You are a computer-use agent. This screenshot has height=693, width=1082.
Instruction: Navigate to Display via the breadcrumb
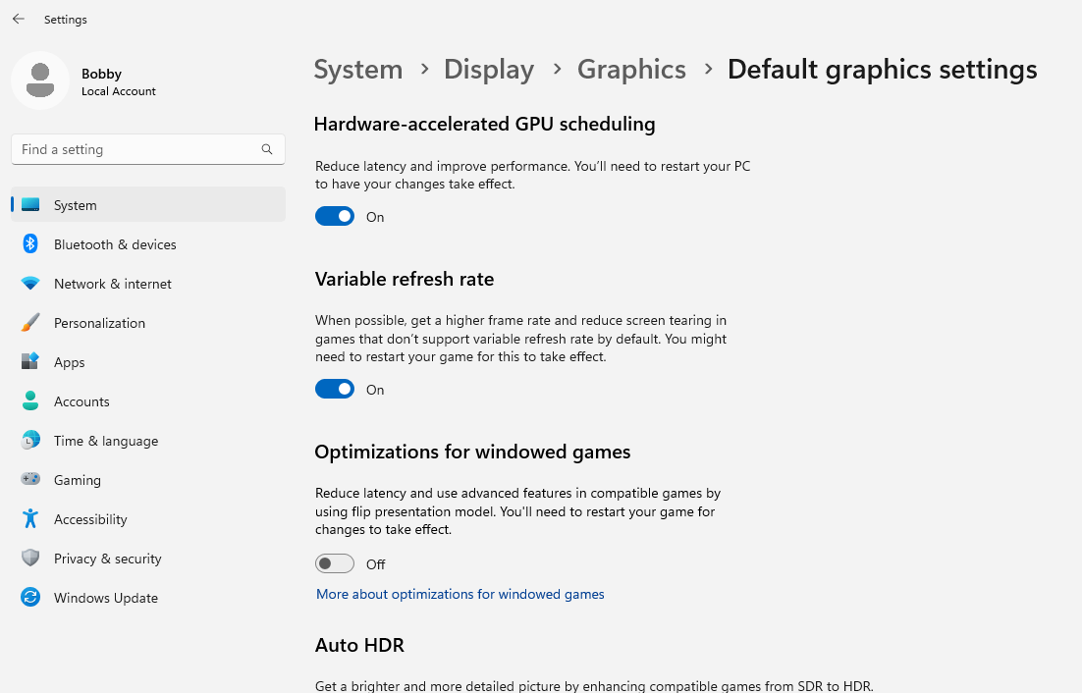pyautogui.click(x=489, y=69)
